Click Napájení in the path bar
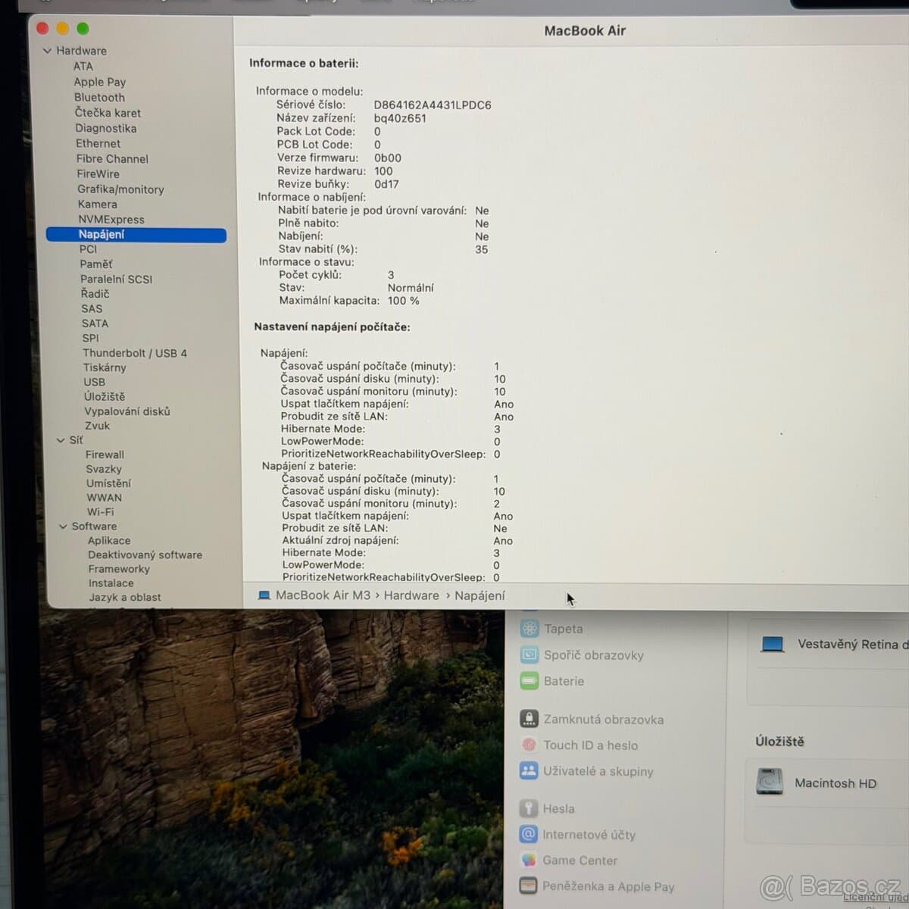The height and width of the screenshot is (909, 909). [479, 595]
